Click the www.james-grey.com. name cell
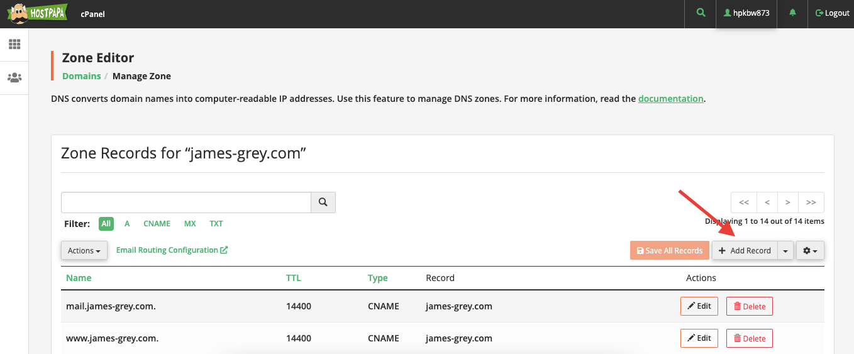 click(112, 338)
